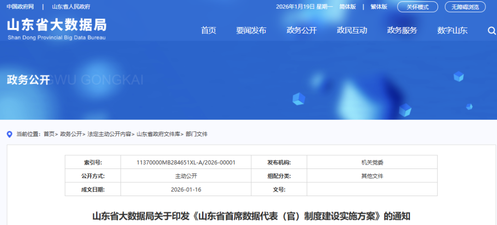Click 首页 in the breadcrumb trail
The image size is (497, 225).
tap(49, 134)
